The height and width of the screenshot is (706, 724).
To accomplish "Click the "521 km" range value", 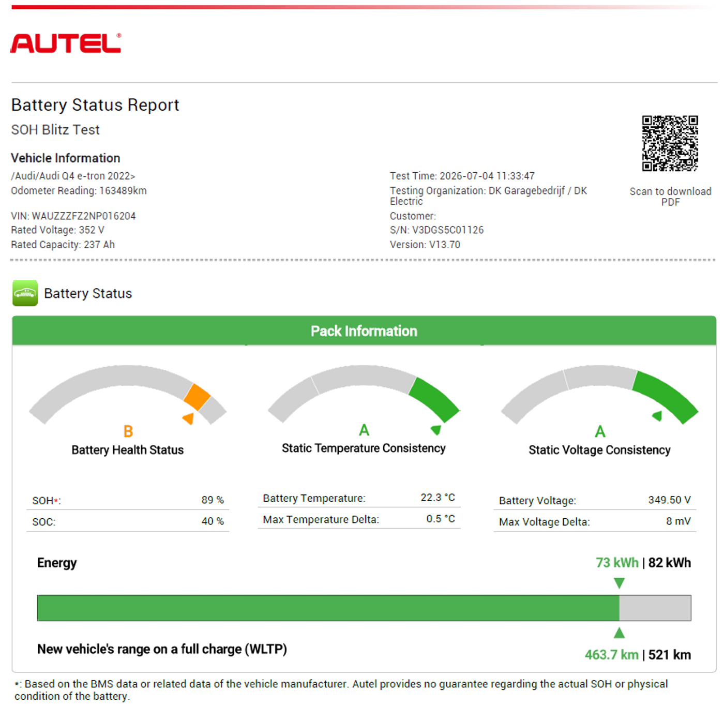I will click(670, 655).
